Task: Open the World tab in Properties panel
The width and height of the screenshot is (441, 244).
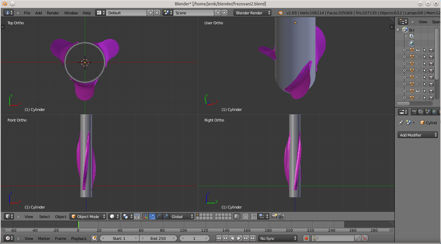Action: (x=434, y=112)
